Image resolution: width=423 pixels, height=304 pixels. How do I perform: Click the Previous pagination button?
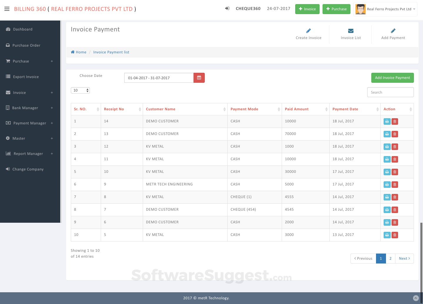[363, 259]
